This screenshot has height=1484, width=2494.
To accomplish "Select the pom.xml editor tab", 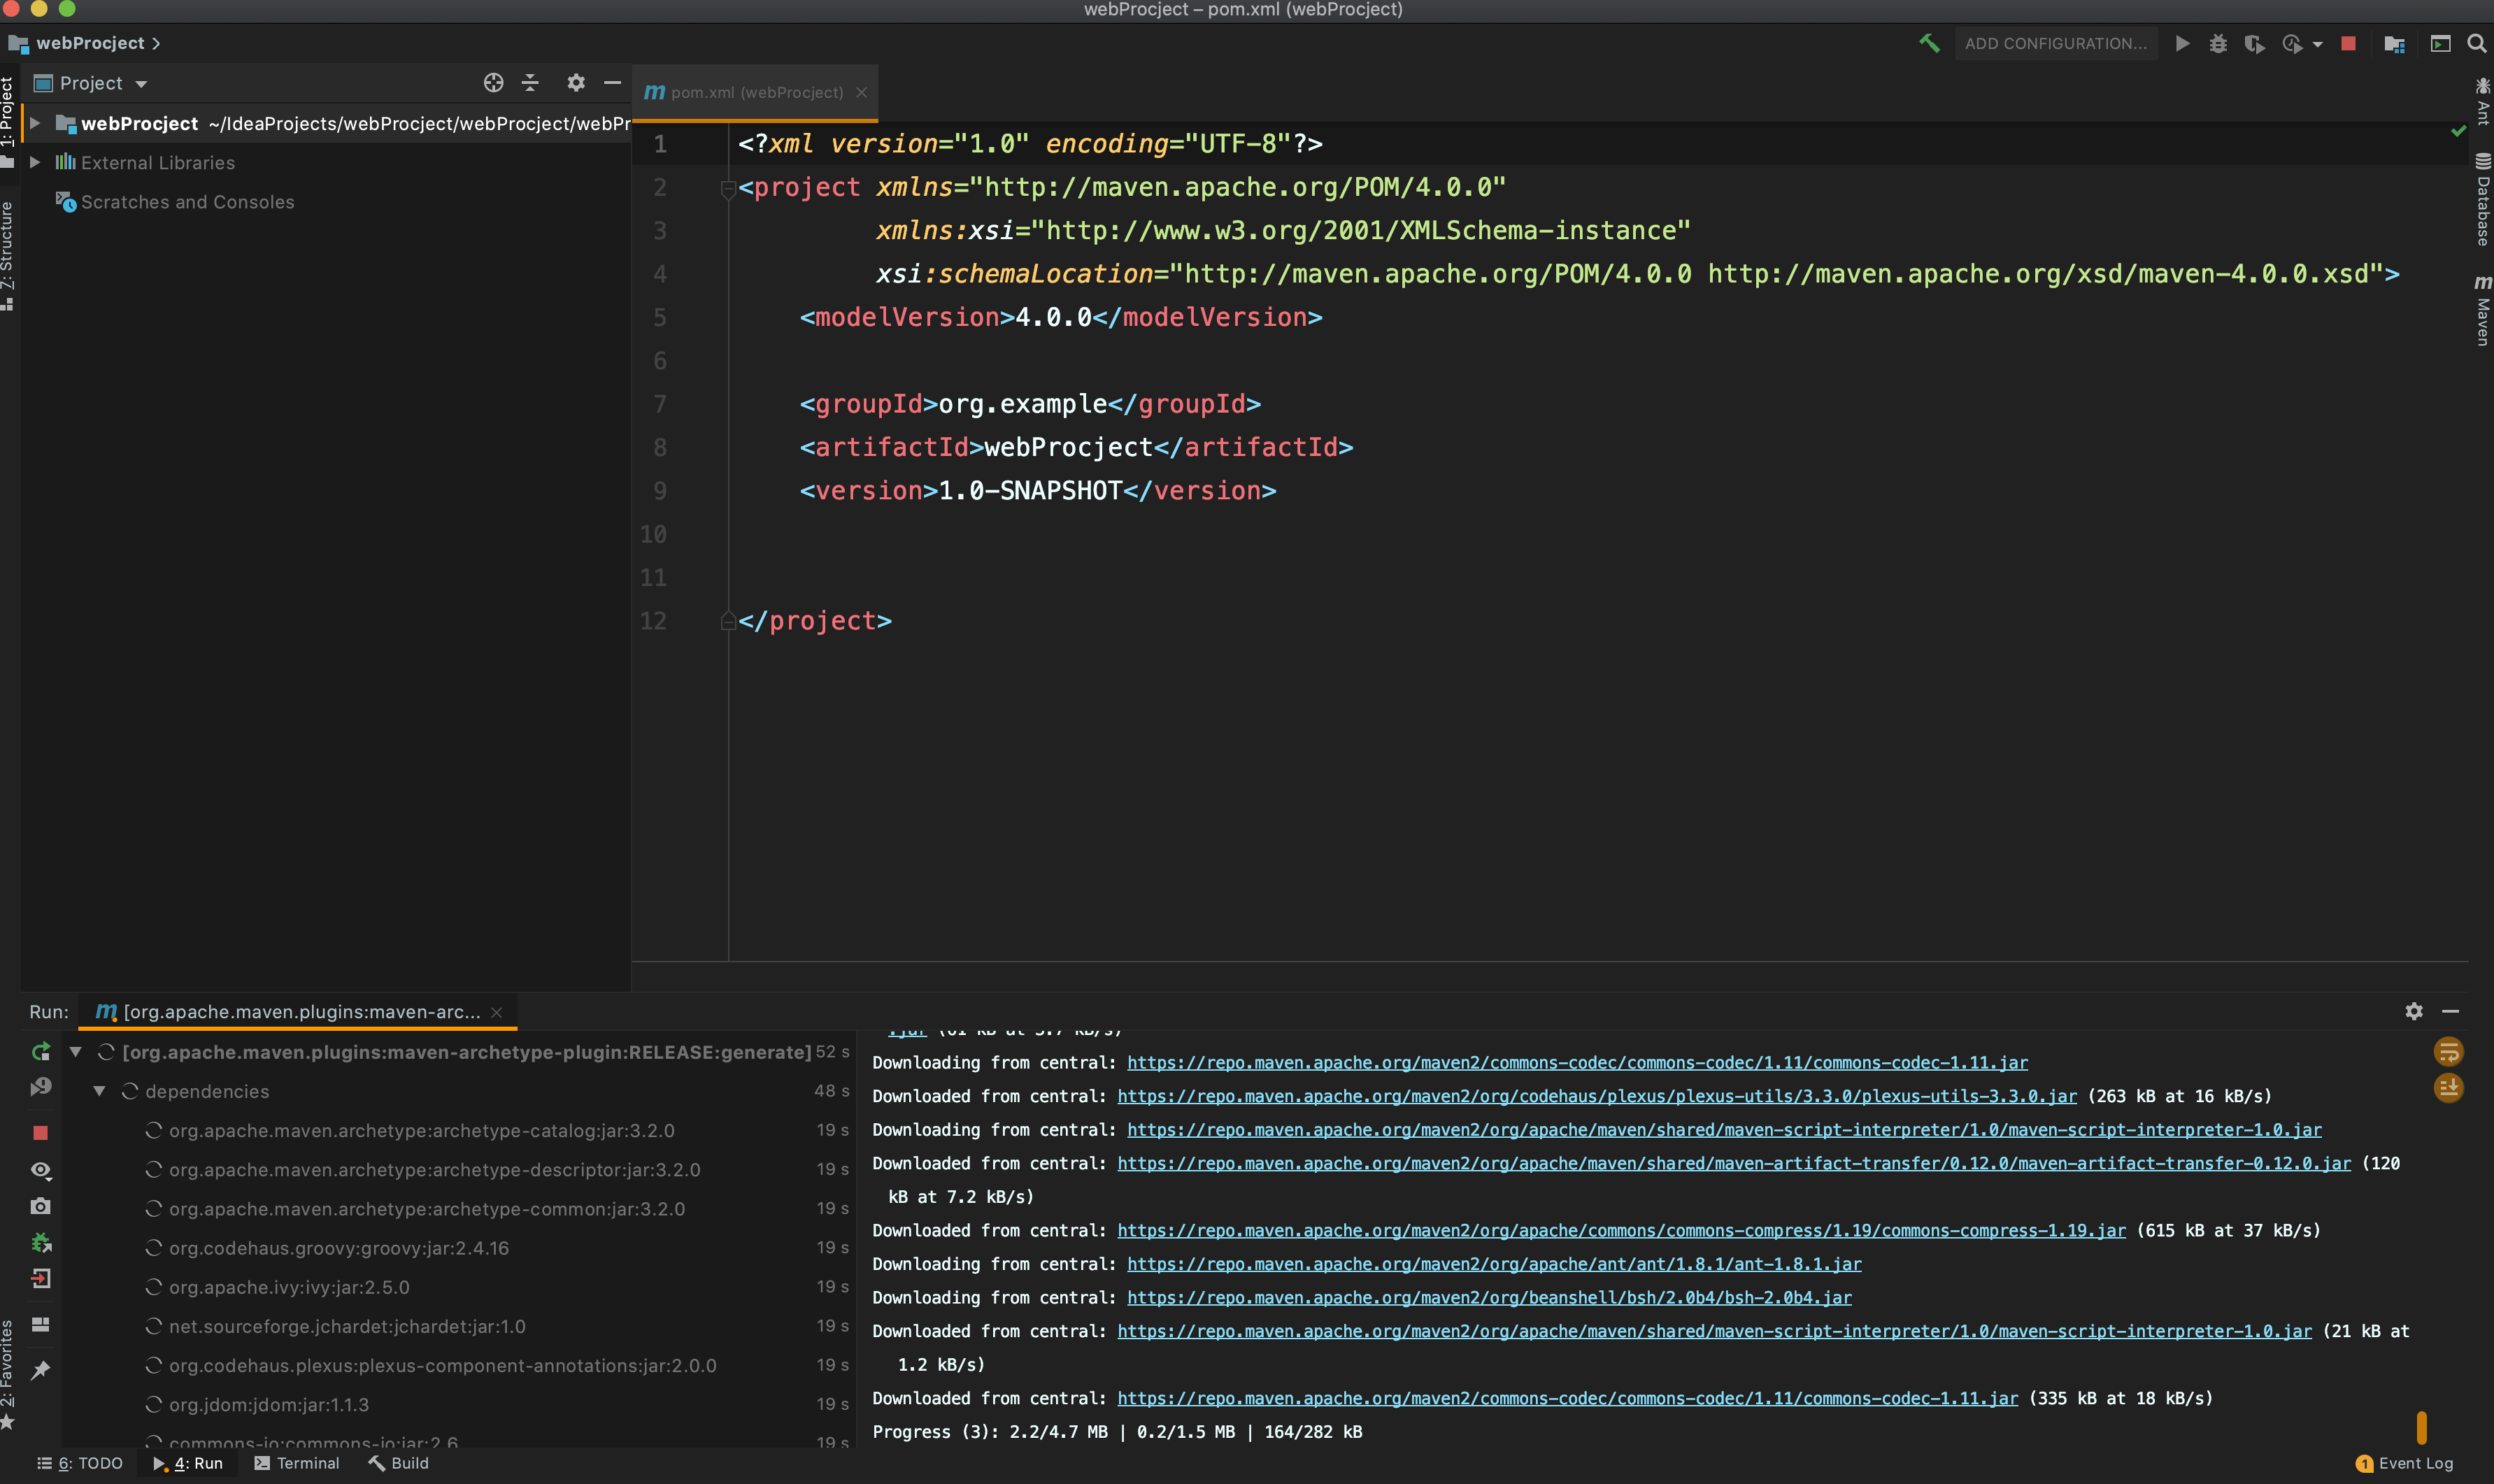I will tap(756, 92).
